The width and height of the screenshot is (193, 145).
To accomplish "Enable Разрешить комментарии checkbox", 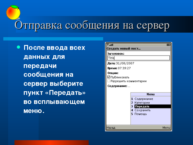I will pos(109,81).
